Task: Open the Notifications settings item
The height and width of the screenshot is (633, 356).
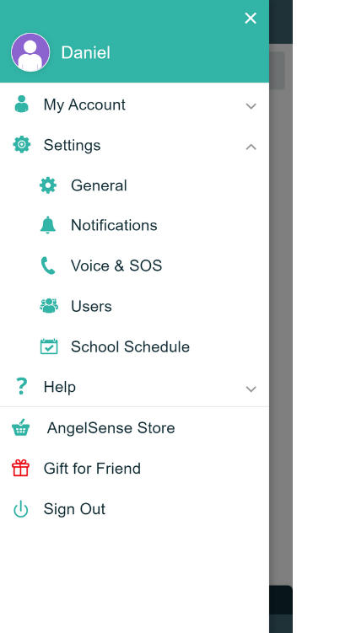Action: pyautogui.click(x=135, y=225)
